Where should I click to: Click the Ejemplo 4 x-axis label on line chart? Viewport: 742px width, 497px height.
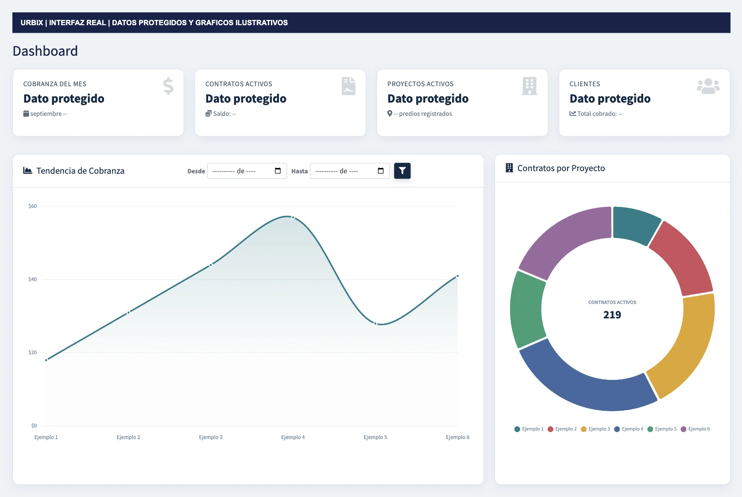[293, 437]
